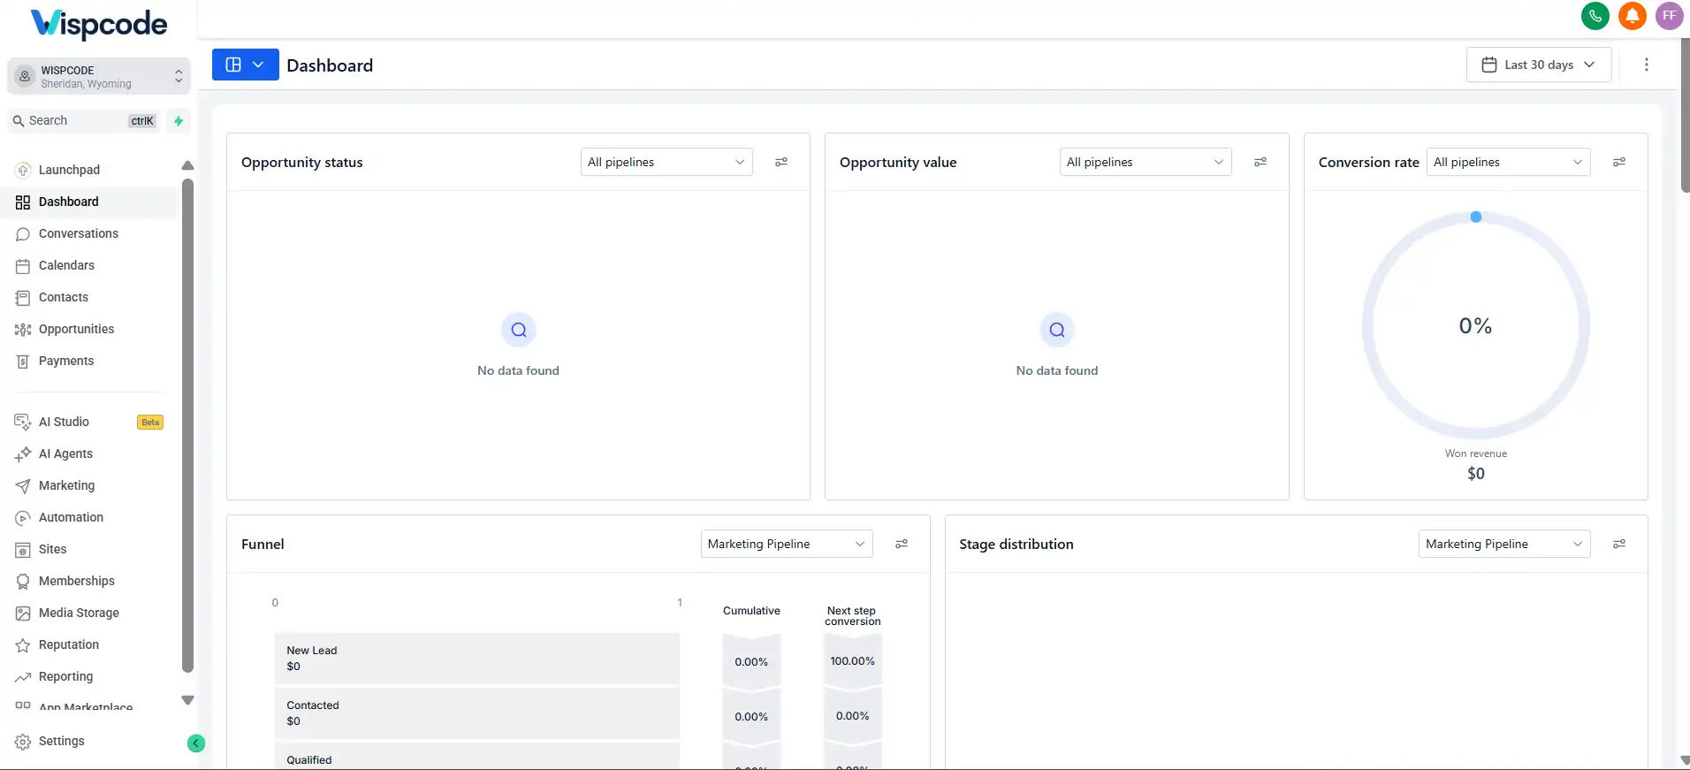Click sidebar scroll up arrow
This screenshot has width=1690, height=770.
pos(187,165)
